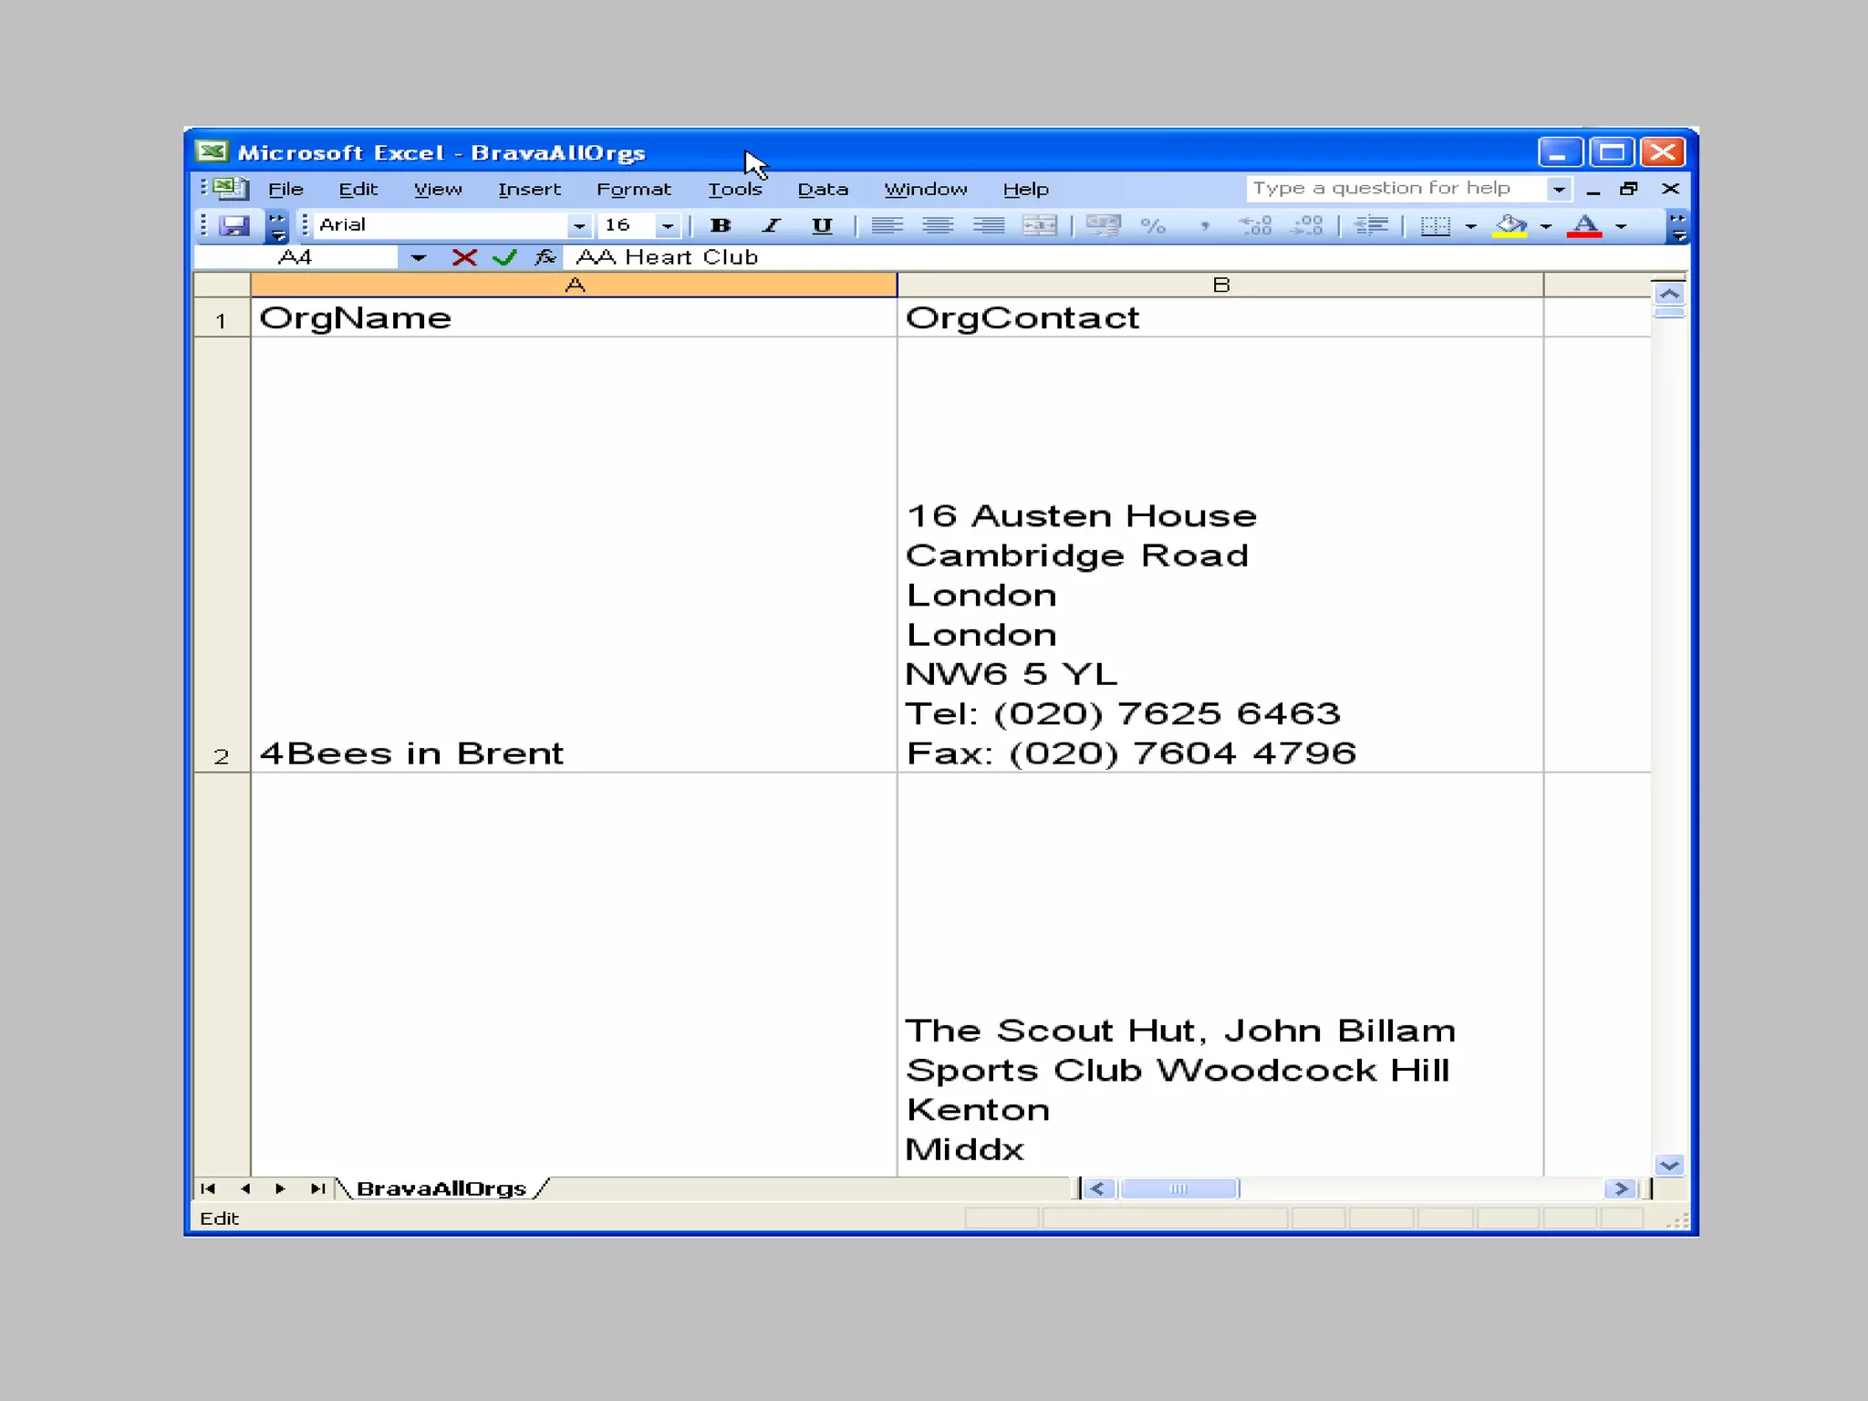The image size is (1868, 1401).
Task: Open the Arial font name dropdown
Action: pos(578,225)
